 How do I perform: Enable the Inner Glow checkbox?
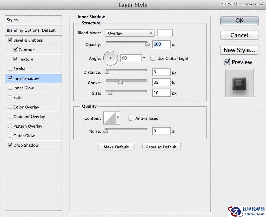tap(10, 88)
